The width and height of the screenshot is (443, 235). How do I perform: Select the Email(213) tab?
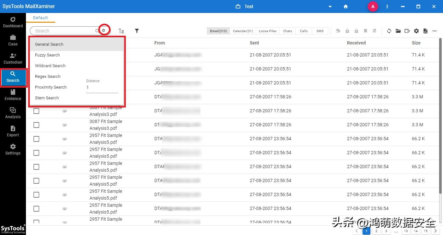[219, 31]
